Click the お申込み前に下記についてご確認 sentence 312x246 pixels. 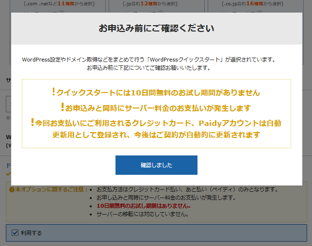pyautogui.click(x=148, y=68)
